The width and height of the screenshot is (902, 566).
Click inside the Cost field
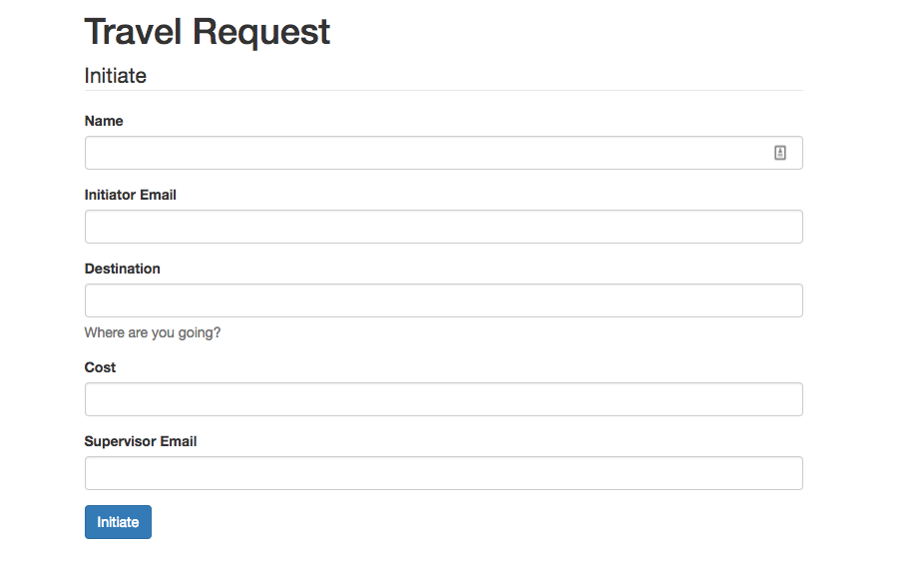coord(443,399)
